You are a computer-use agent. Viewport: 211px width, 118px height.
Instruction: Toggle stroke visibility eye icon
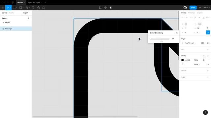204,60
